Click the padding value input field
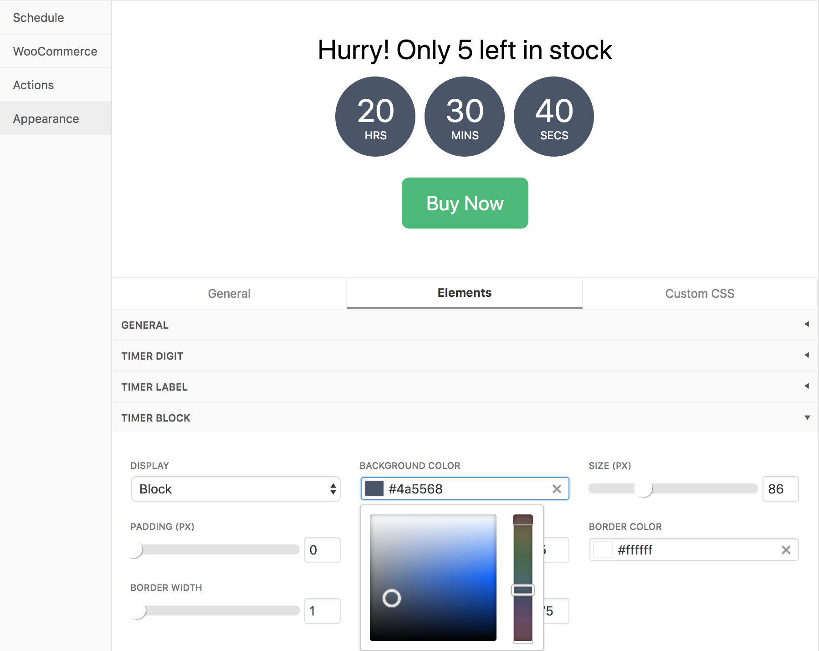The image size is (819, 651). pos(322,550)
